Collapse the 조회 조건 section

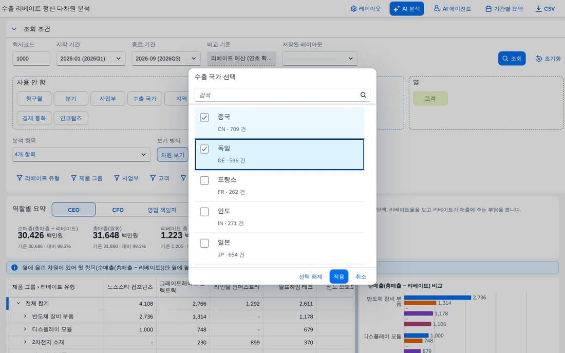(x=14, y=29)
